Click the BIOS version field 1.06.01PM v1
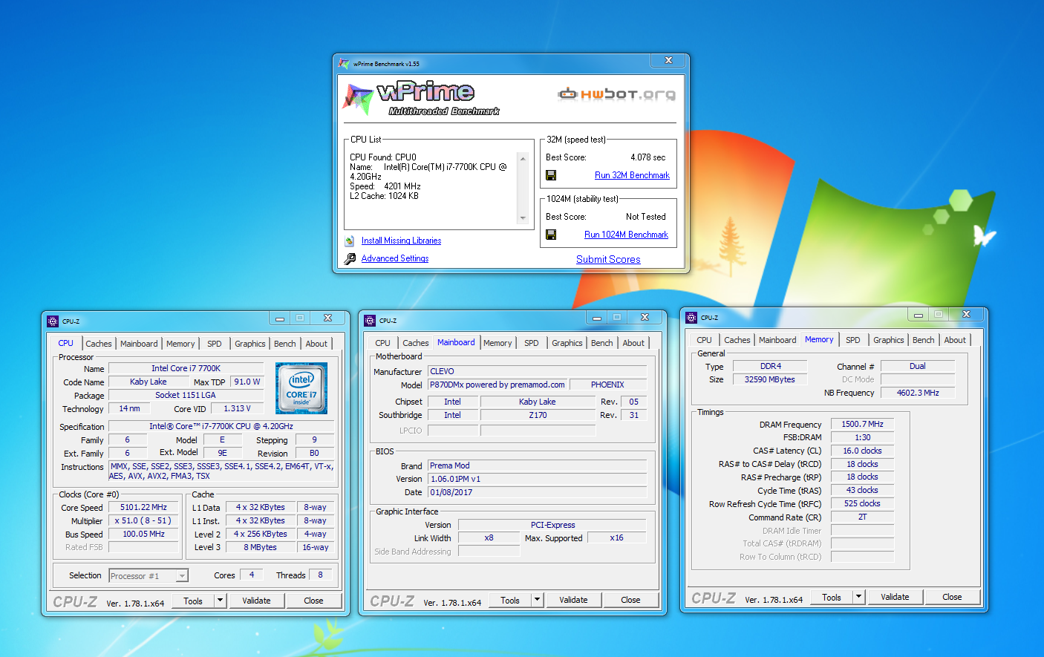 coord(537,479)
